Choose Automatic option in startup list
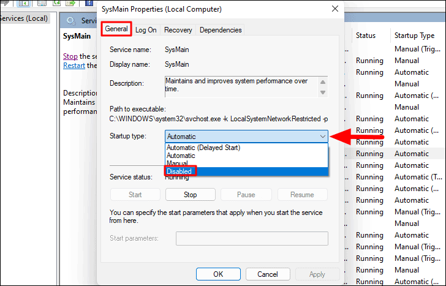This screenshot has height=286, width=446. 246,156
